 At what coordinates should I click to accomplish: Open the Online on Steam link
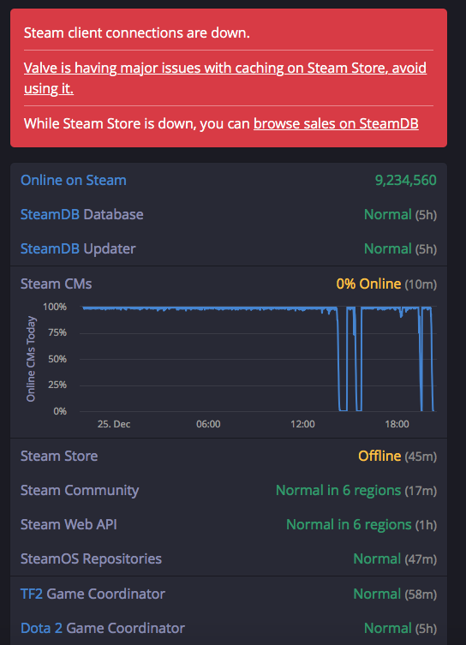tap(74, 180)
